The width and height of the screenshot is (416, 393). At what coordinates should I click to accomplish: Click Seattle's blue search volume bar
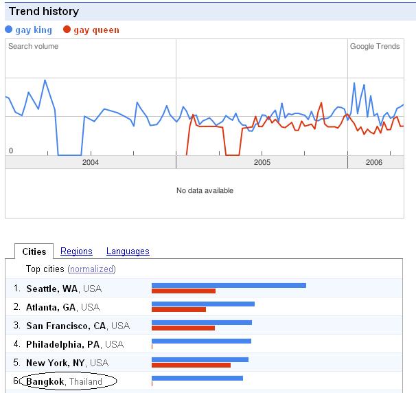pos(229,285)
